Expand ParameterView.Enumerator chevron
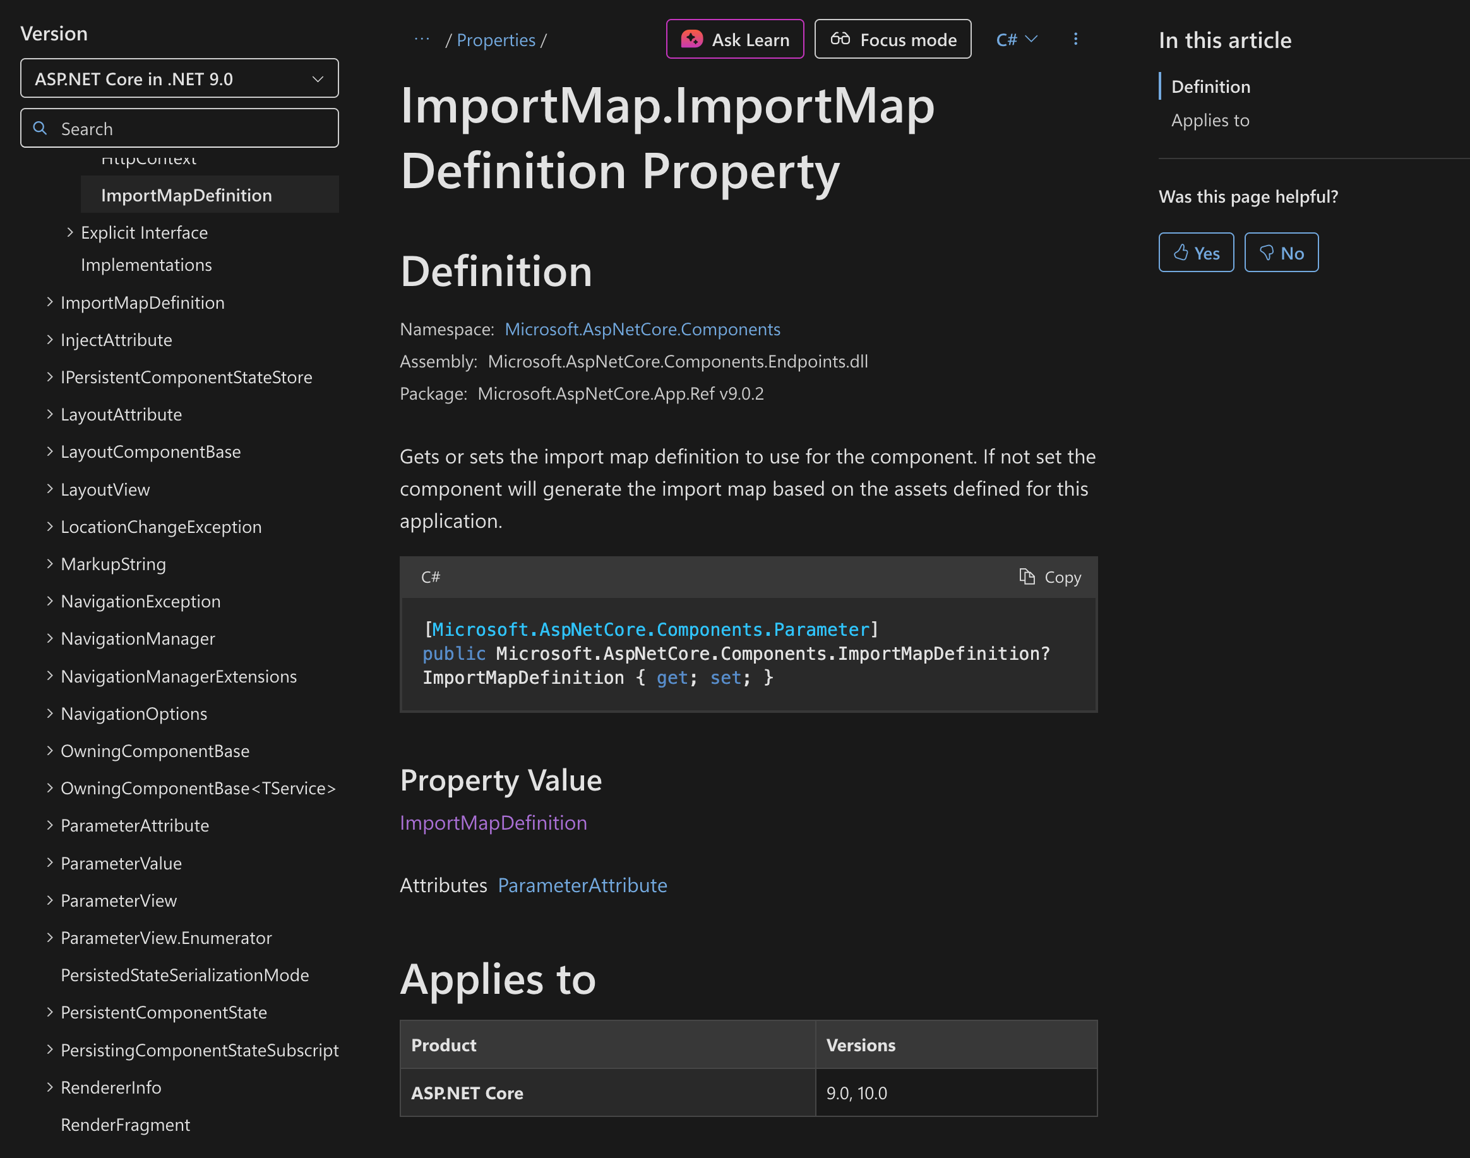The image size is (1470, 1158). click(50, 938)
